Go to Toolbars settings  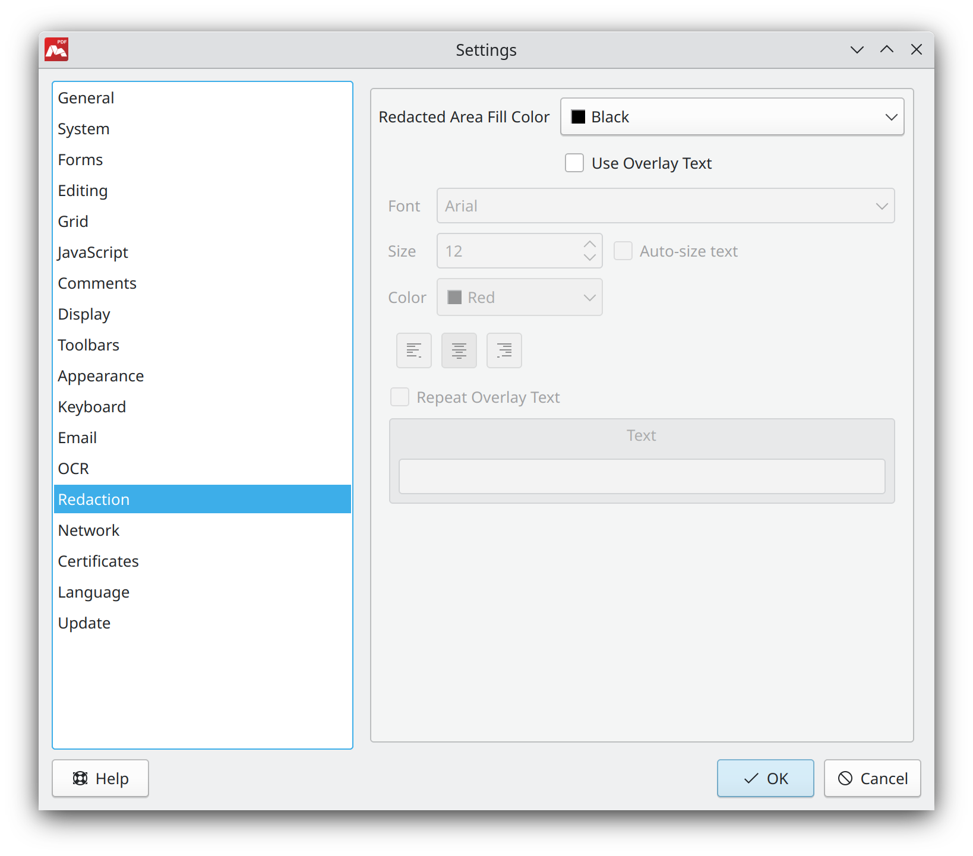pos(203,345)
